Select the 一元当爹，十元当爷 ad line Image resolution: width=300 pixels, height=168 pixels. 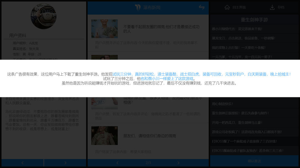click(242, 57)
